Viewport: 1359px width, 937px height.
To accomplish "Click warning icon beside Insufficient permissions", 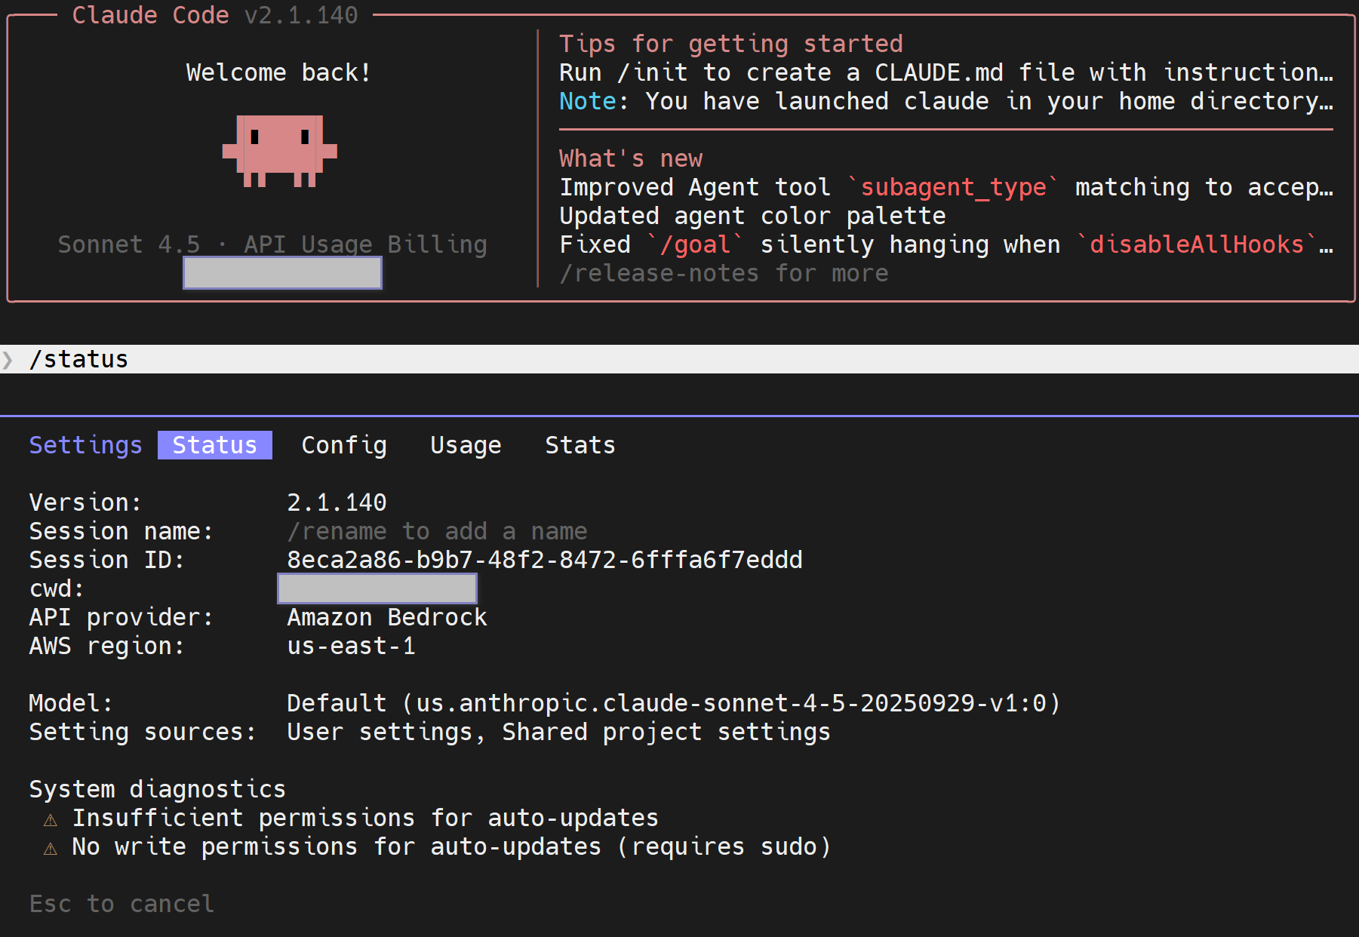I will click(x=51, y=819).
